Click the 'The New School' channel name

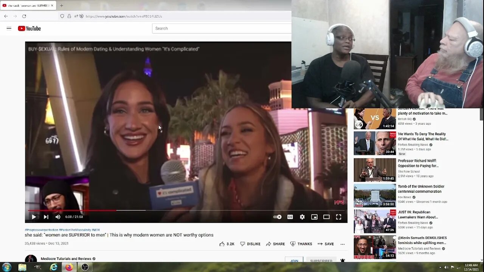point(409,172)
